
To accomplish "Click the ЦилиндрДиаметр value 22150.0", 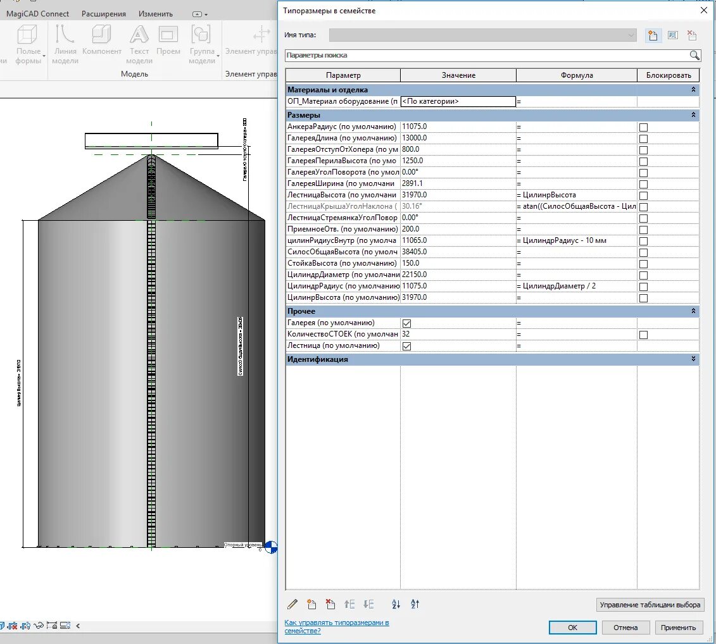I will pyautogui.click(x=458, y=275).
